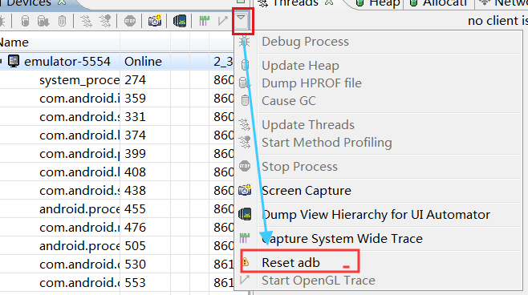Collapse the emulator-5554 tree node
528x295 pixels.
pyautogui.click(x=2, y=62)
